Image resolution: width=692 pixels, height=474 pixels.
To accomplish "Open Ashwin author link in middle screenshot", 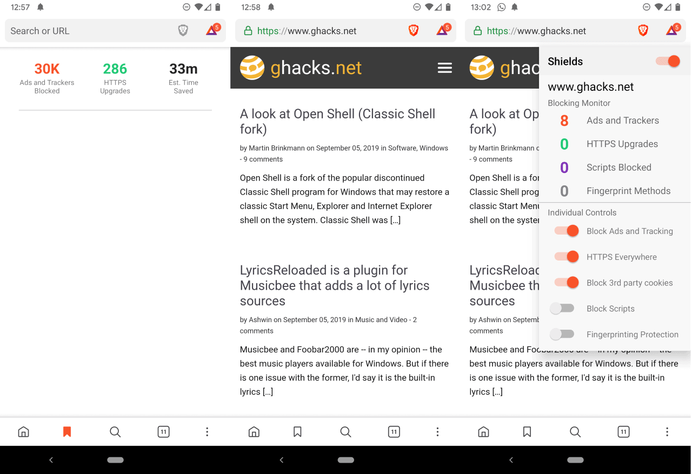I will click(260, 320).
